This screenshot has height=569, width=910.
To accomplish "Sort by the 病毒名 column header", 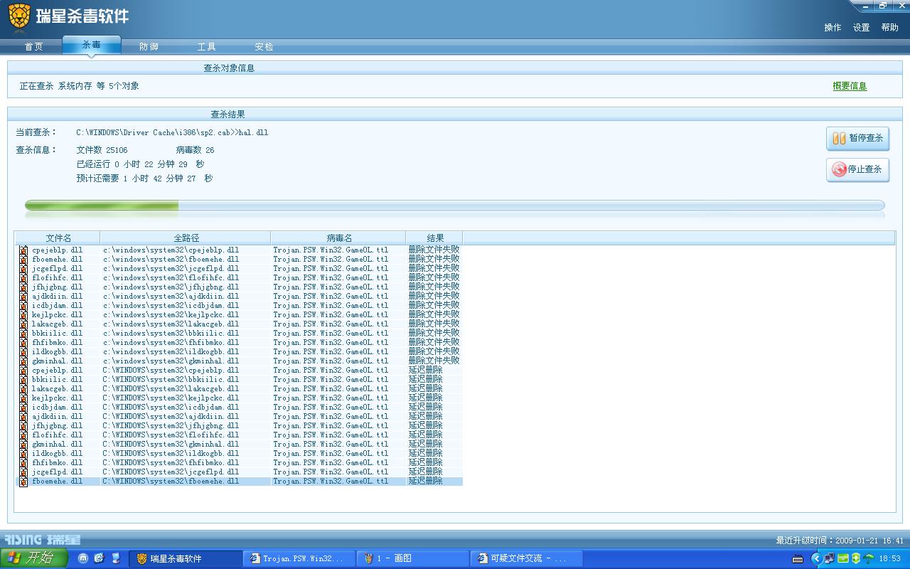I will tap(338, 238).
